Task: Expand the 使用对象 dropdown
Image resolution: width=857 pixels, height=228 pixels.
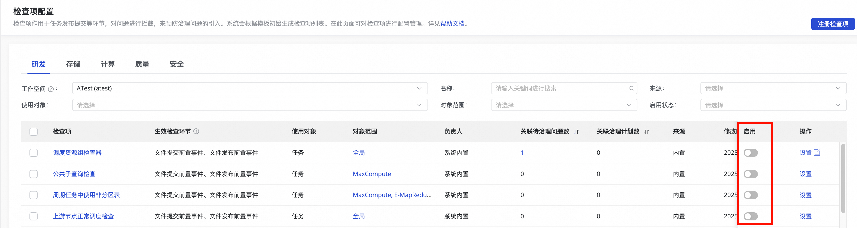Action: click(250, 105)
